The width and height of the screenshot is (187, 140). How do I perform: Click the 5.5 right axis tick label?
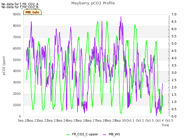coord(174,36)
